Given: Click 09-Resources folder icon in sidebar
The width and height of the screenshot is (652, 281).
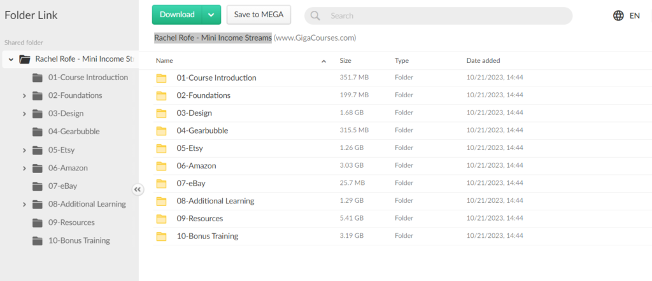Looking at the screenshot, I should 38,223.
